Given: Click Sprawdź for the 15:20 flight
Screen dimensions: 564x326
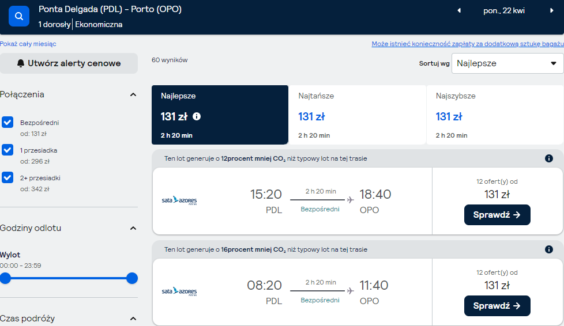Looking at the screenshot, I should click(497, 215).
